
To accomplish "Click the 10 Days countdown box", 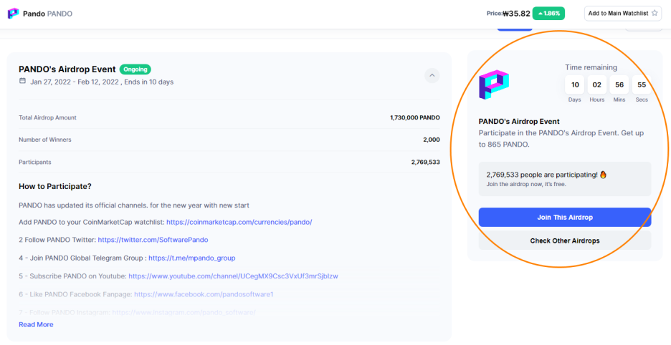I will pyautogui.click(x=575, y=84).
